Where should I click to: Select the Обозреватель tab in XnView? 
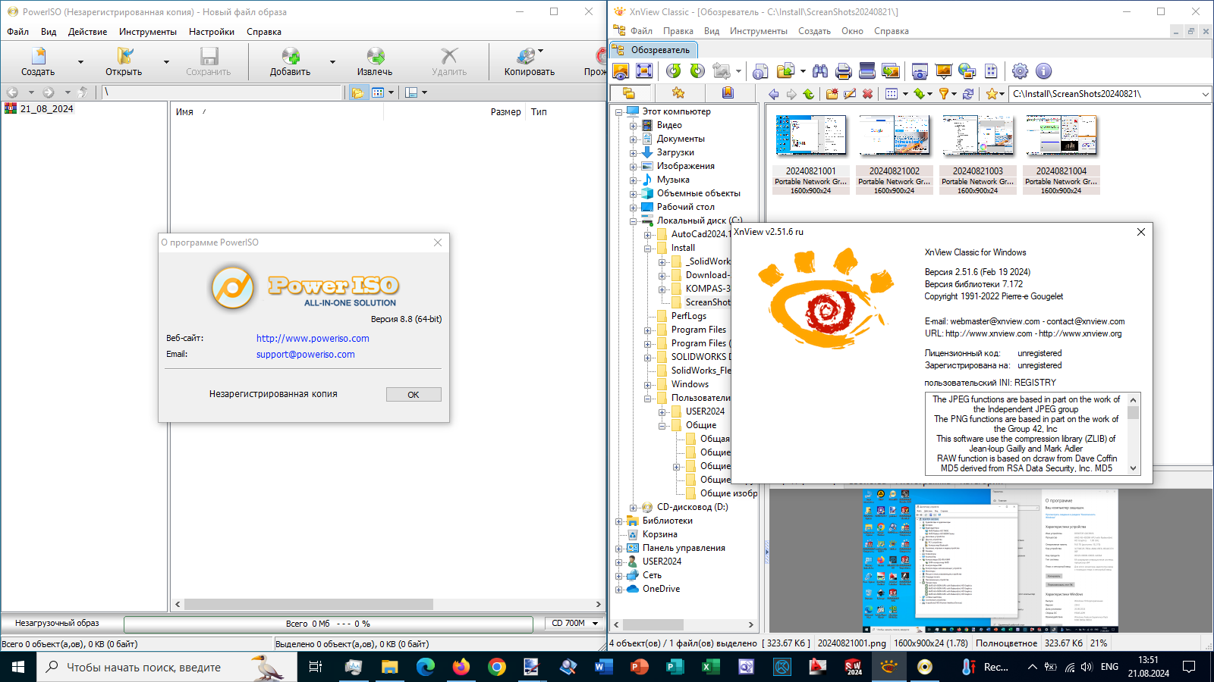coord(653,50)
